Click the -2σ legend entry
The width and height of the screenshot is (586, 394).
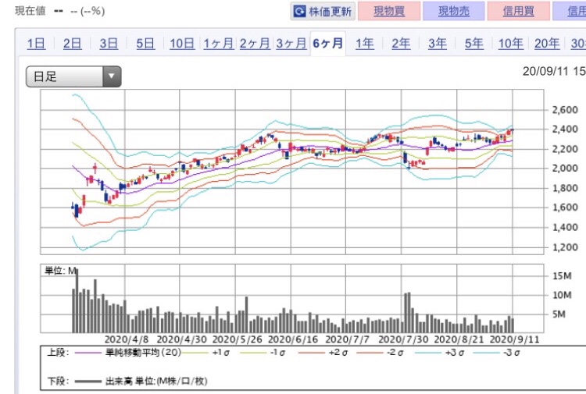(395, 353)
